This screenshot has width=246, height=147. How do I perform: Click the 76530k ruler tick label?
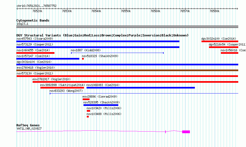67,11
